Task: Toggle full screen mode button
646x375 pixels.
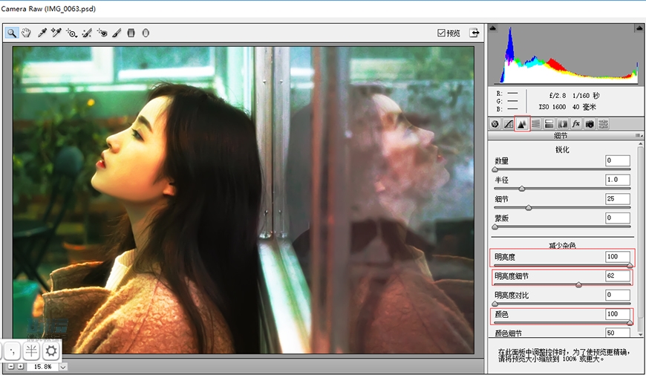Action: pos(474,33)
